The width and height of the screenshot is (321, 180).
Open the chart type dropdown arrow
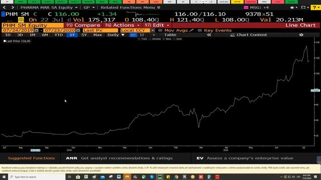click(154, 35)
